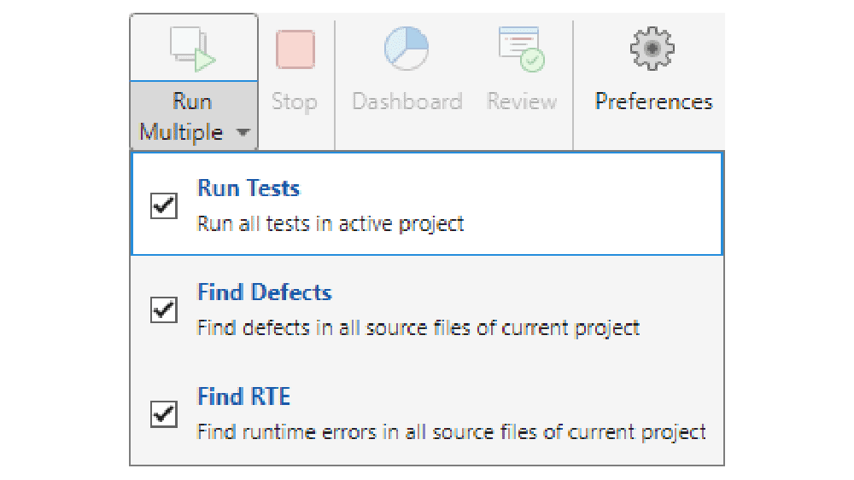Click the Run Multiple play icon
This screenshot has height=480, width=854.
193,49
